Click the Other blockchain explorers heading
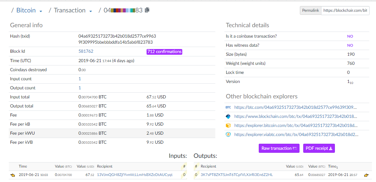This screenshot has height=182, width=376. click(262, 96)
